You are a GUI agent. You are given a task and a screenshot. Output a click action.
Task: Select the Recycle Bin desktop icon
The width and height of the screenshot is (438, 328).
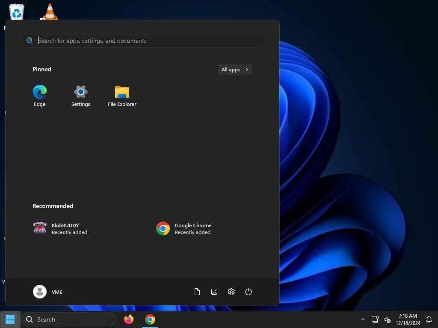(17, 12)
